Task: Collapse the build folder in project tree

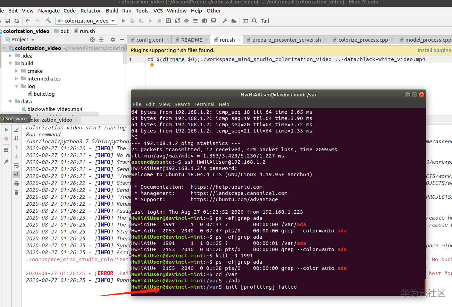Action: click(10, 63)
